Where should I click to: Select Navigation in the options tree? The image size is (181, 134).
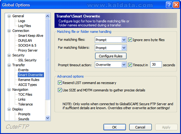point(20,90)
